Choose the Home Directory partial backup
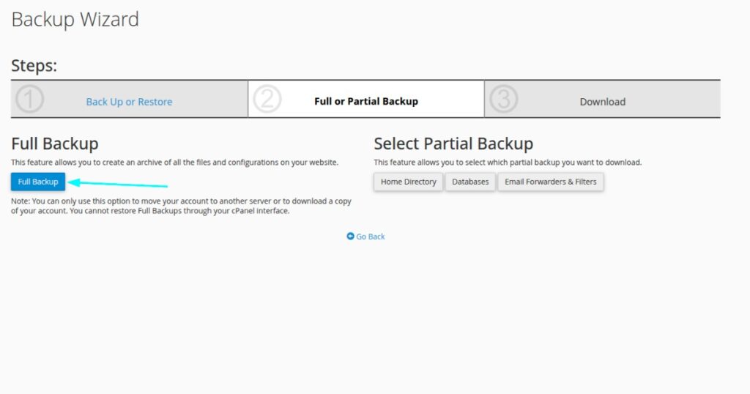The image size is (750, 394). (408, 182)
